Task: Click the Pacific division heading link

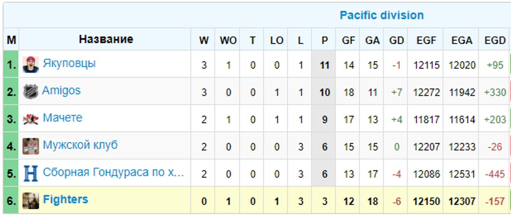Action: coord(381,15)
